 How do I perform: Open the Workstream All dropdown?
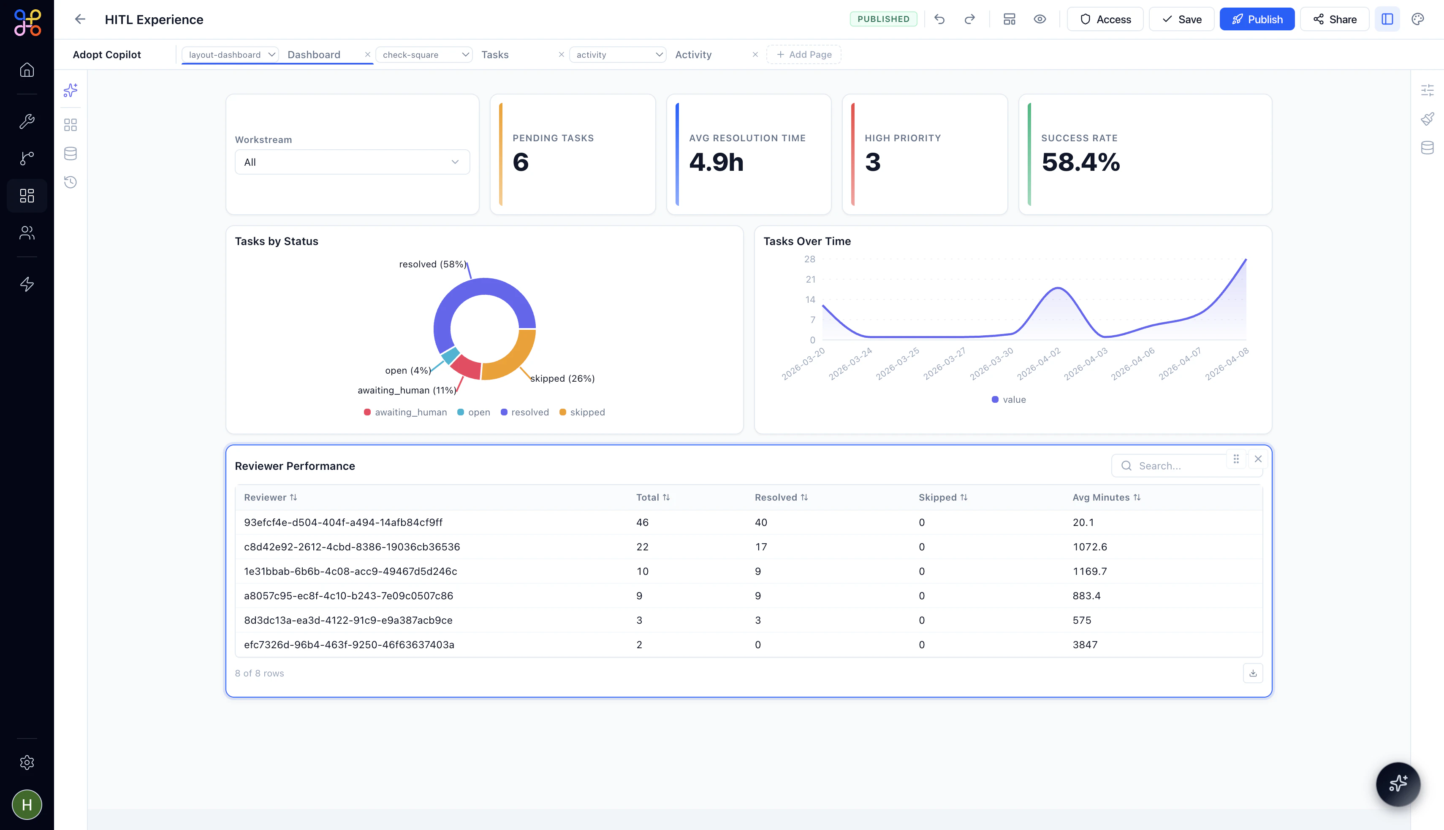tap(352, 162)
